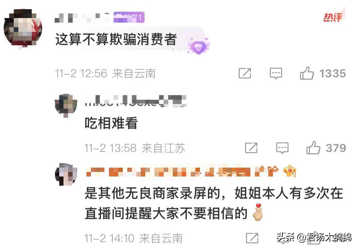The image size is (359, 249).
Task: Share the reply posted at 14:10
Action: (x=252, y=238)
